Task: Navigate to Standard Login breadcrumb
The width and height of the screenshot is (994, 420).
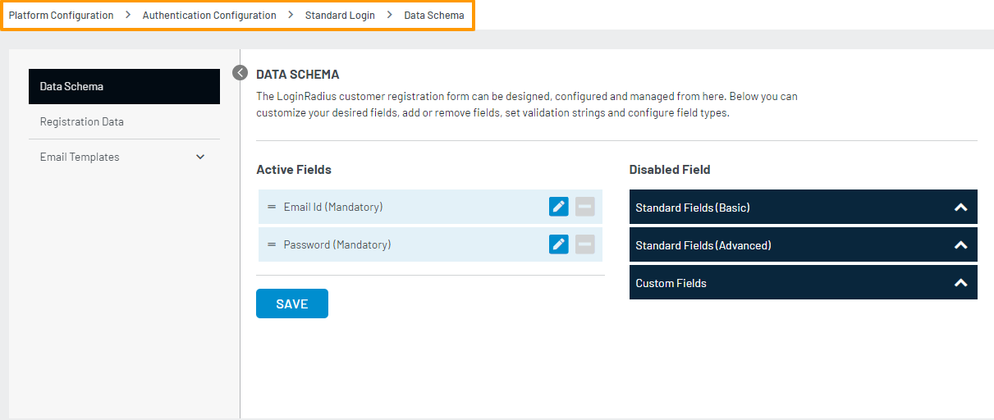Action: 340,16
